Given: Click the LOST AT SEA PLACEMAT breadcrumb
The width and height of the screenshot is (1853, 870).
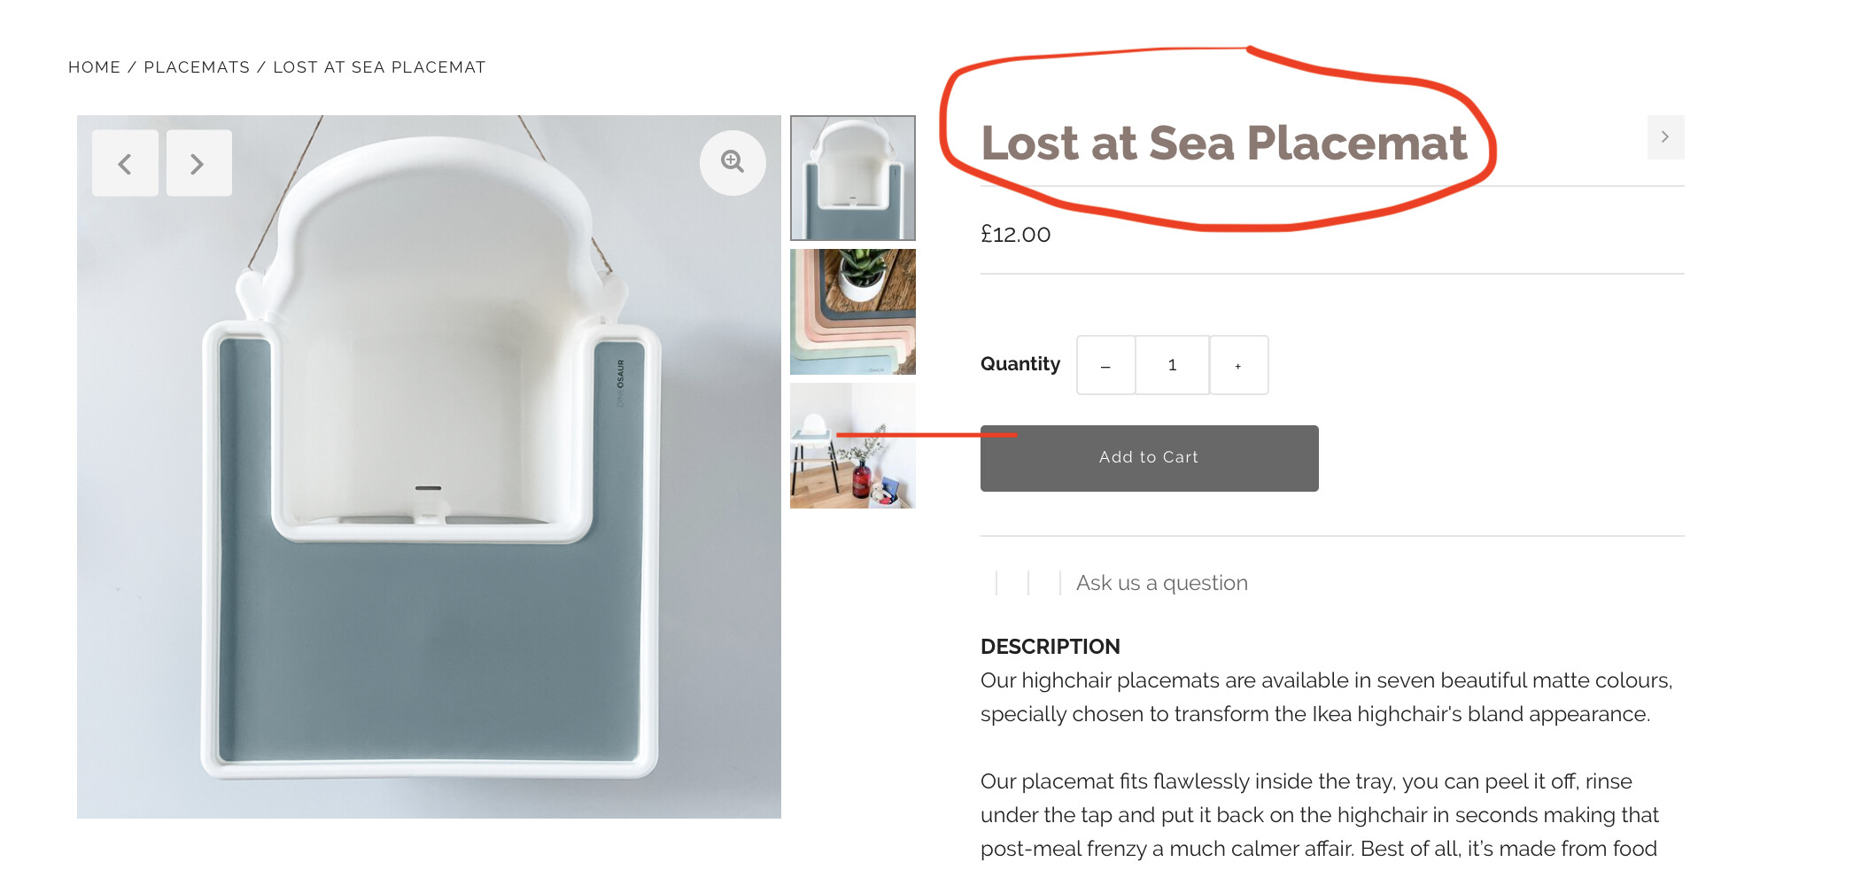Looking at the screenshot, I should tap(379, 67).
